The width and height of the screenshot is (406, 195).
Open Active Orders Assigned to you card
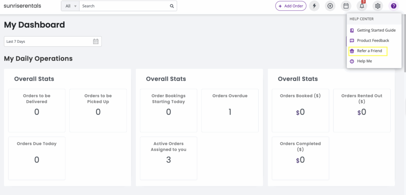169,158
